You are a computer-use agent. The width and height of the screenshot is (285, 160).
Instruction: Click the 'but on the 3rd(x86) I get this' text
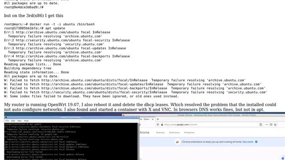tap(34, 16)
